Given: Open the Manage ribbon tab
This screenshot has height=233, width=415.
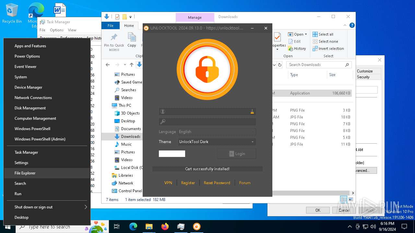Looking at the screenshot, I should pyautogui.click(x=195, y=17).
